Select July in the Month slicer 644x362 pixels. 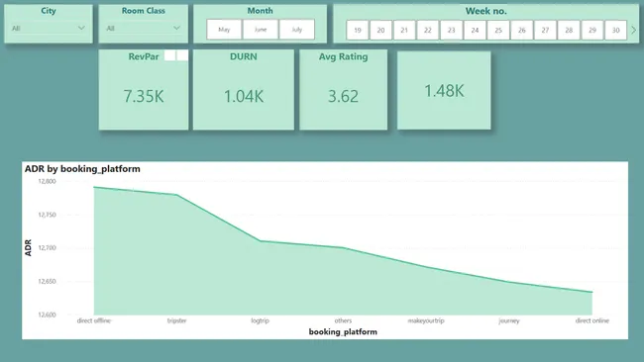296,30
